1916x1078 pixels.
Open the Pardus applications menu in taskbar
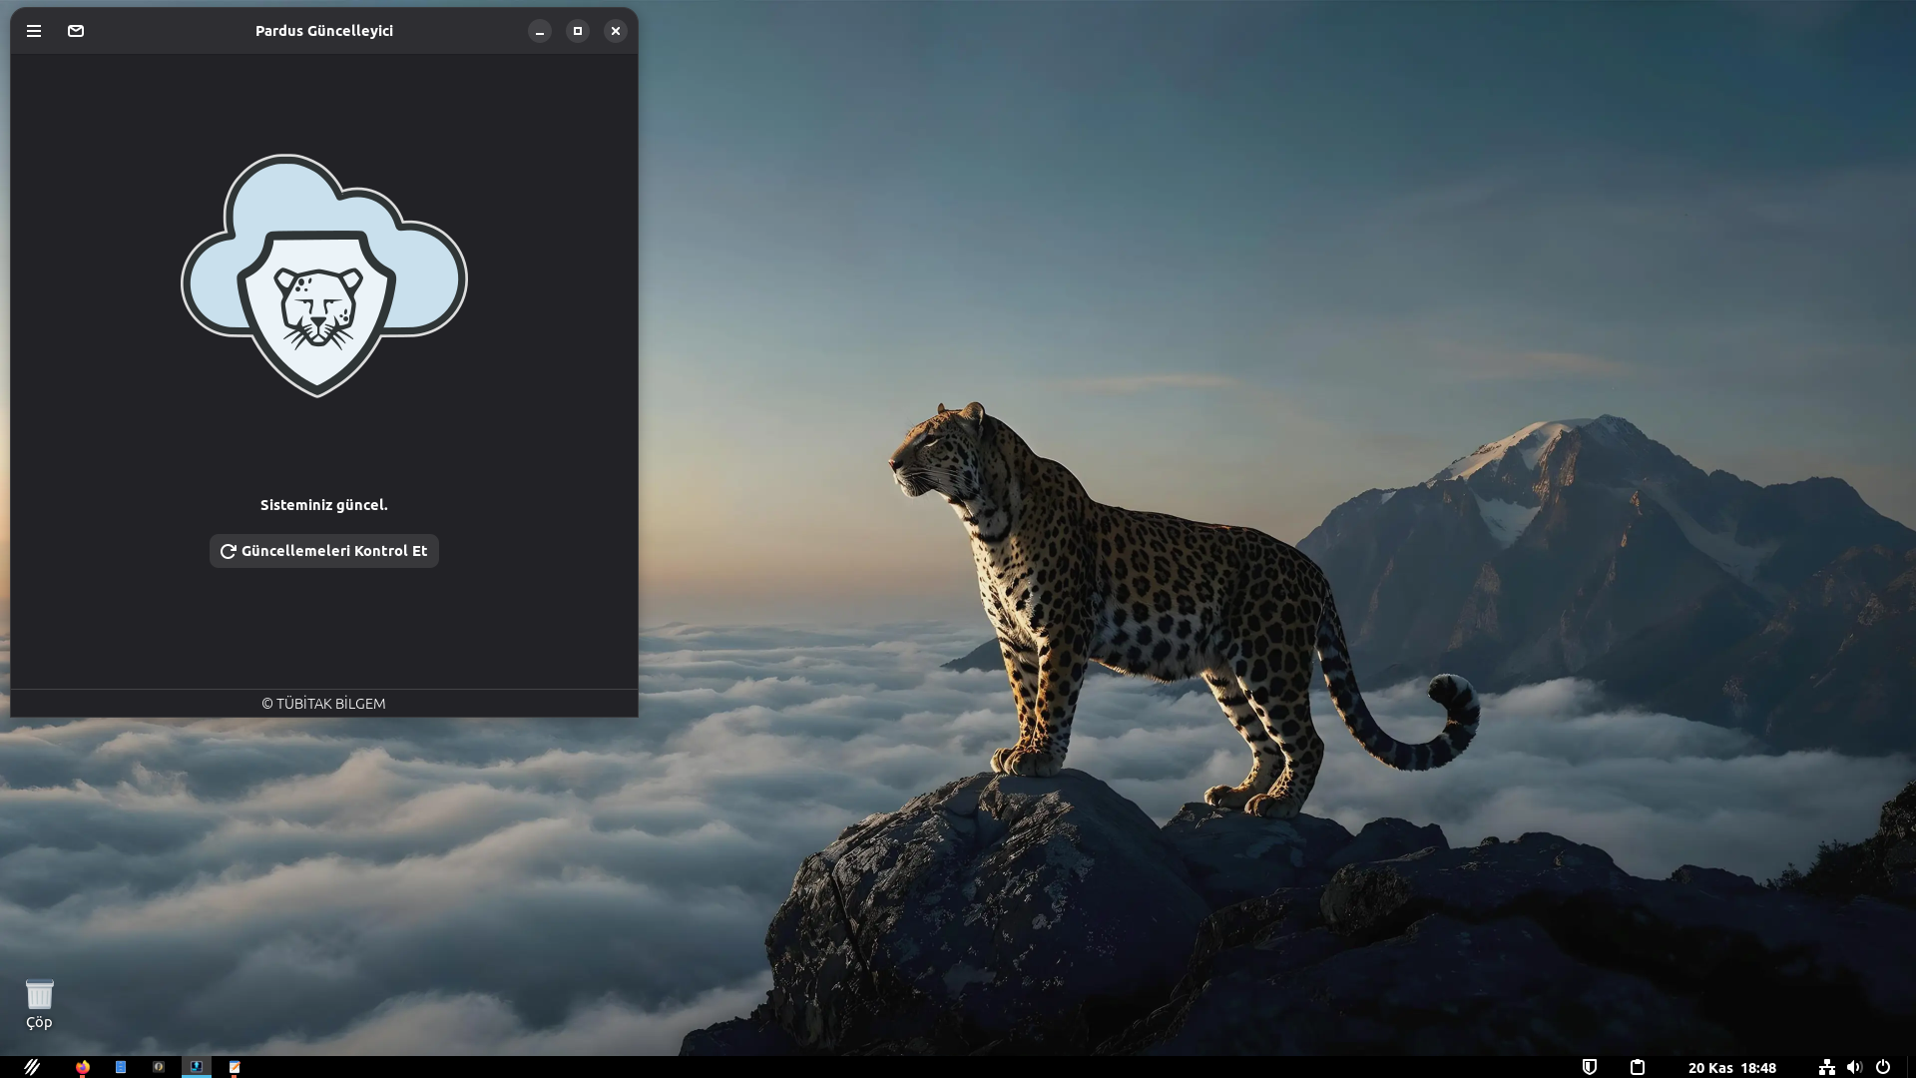pos(32,1067)
